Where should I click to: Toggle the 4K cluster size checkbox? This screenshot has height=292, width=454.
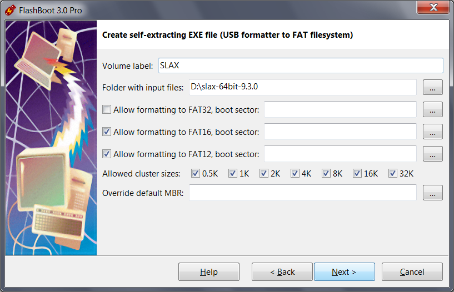tap(295, 173)
